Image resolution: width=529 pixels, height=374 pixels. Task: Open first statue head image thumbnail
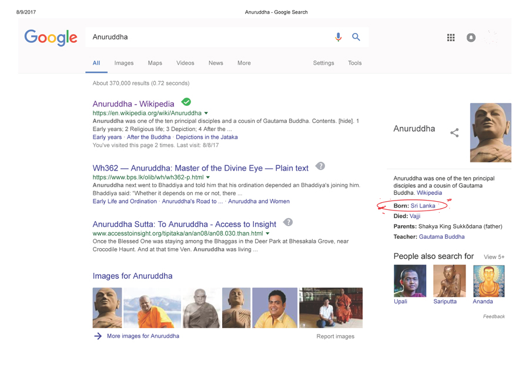(x=107, y=308)
